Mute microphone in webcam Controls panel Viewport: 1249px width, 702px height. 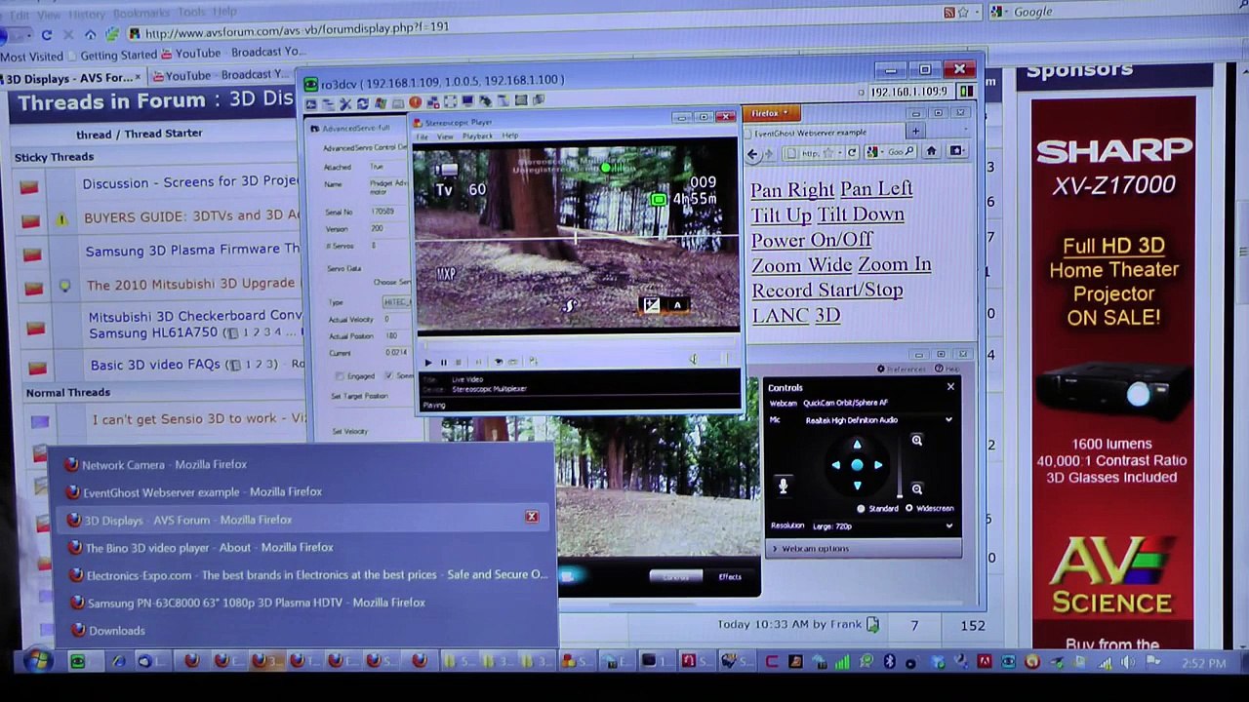783,485
